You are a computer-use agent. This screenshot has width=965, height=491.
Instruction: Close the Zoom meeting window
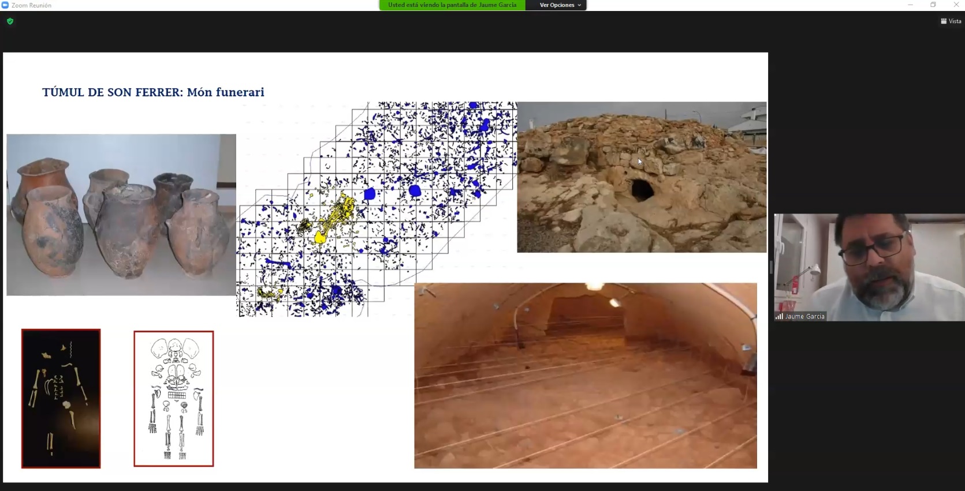(956, 5)
